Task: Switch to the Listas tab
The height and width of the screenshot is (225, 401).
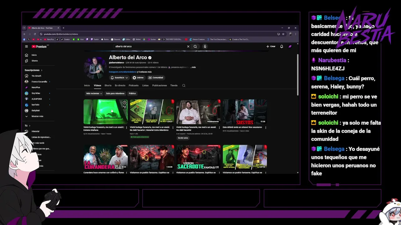Action: (145, 85)
